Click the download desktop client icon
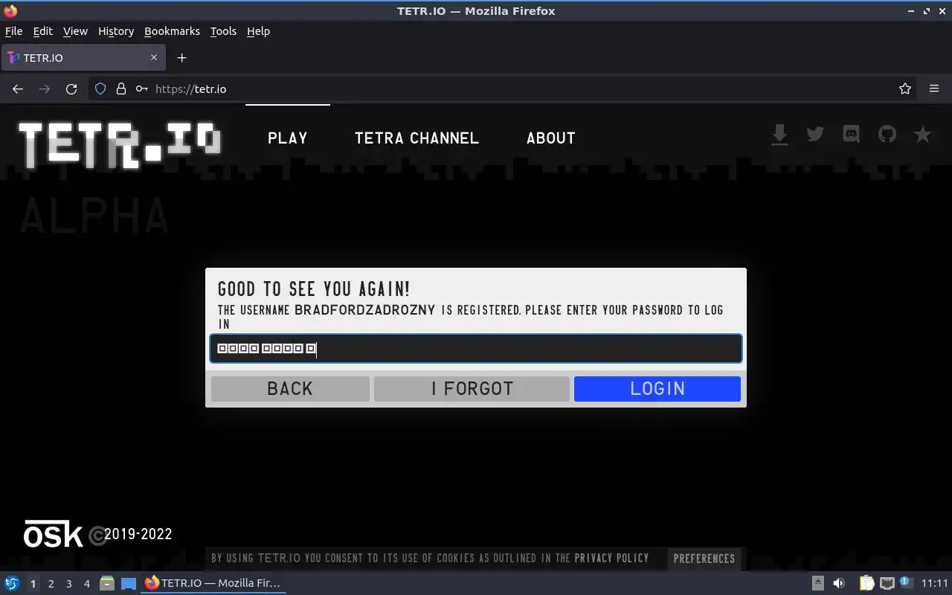This screenshot has height=595, width=952. click(x=779, y=135)
